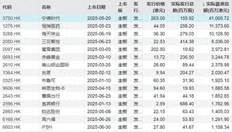Screen dimensions: 232x132
Task: Select the 恒瑞医药 company name
Action: (51, 26)
